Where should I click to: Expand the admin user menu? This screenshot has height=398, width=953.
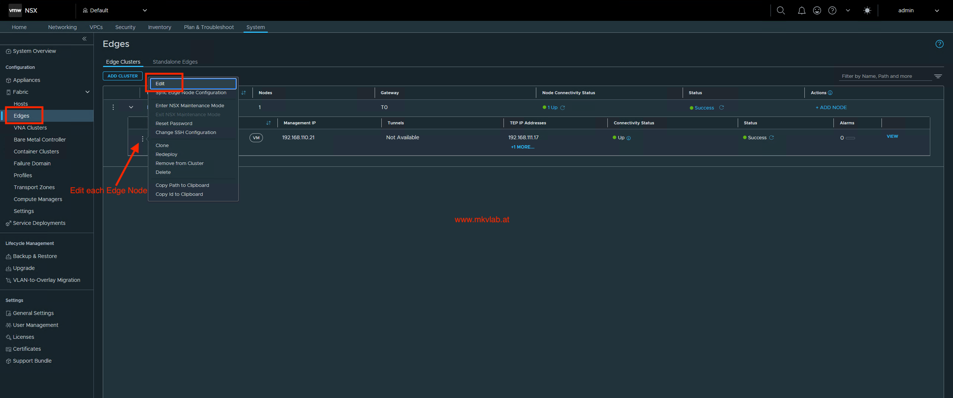(x=937, y=10)
